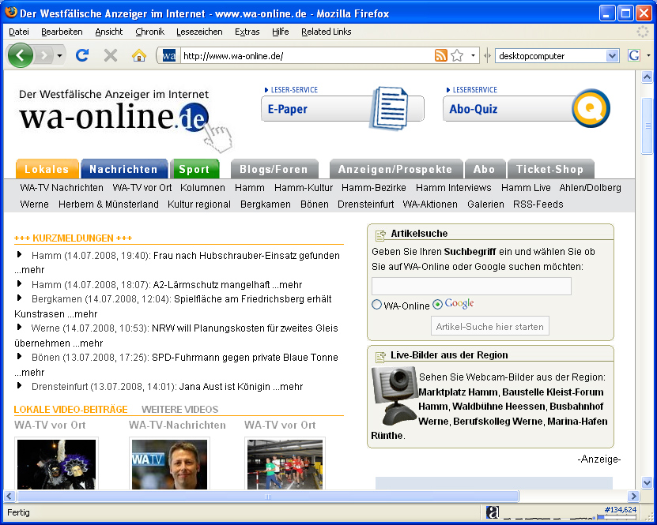Open the WA TV news presenter thumbnail
657x525 pixels.
tap(170, 464)
